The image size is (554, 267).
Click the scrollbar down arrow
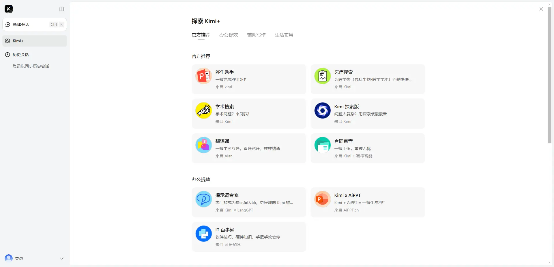[x=549, y=262]
